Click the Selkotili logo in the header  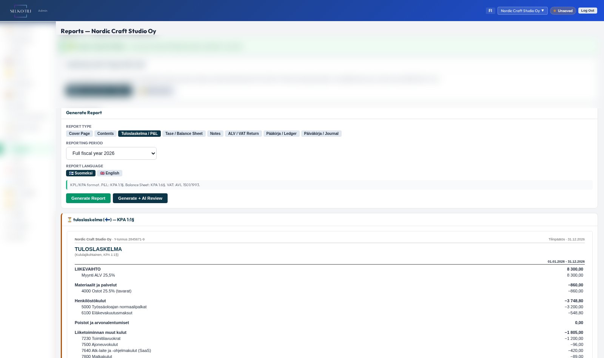click(20, 11)
